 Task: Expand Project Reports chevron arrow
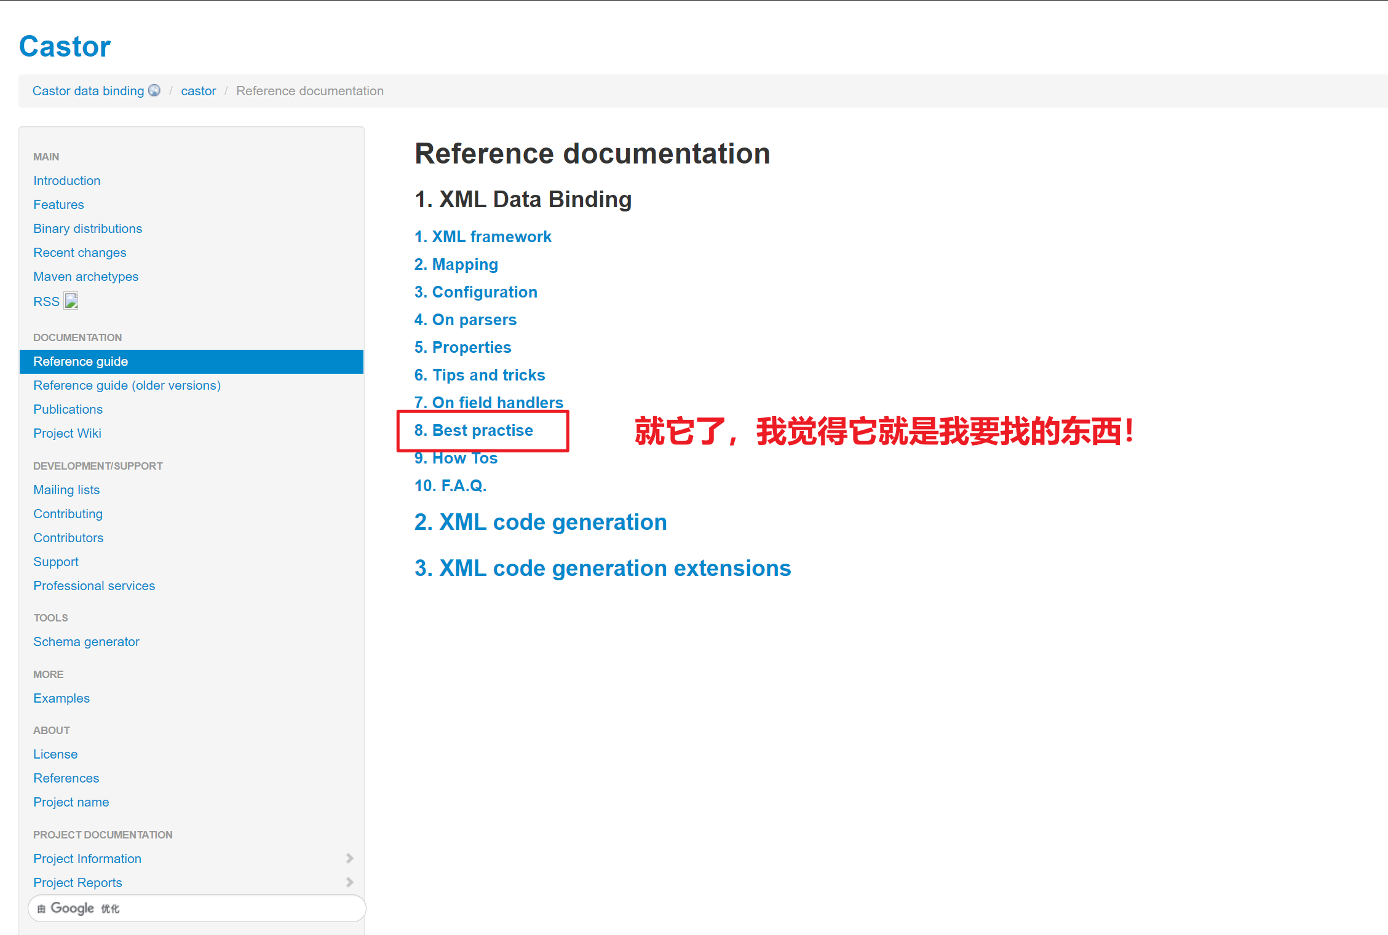(349, 882)
